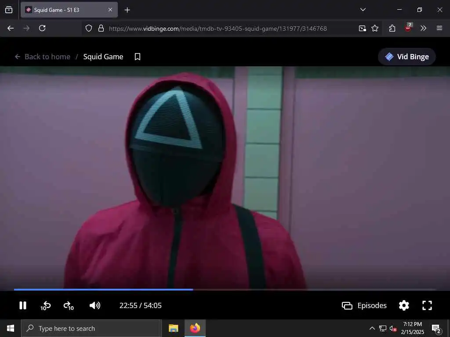Image resolution: width=450 pixels, height=337 pixels.
Task: Open a new browser tab
Action: [x=127, y=10]
